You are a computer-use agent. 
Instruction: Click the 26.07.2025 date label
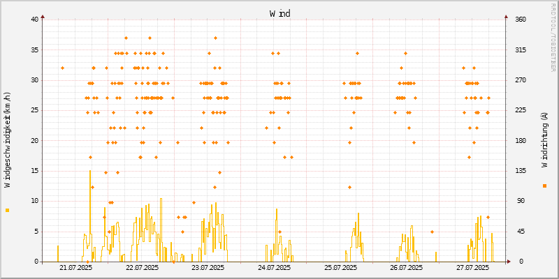tap(406, 268)
